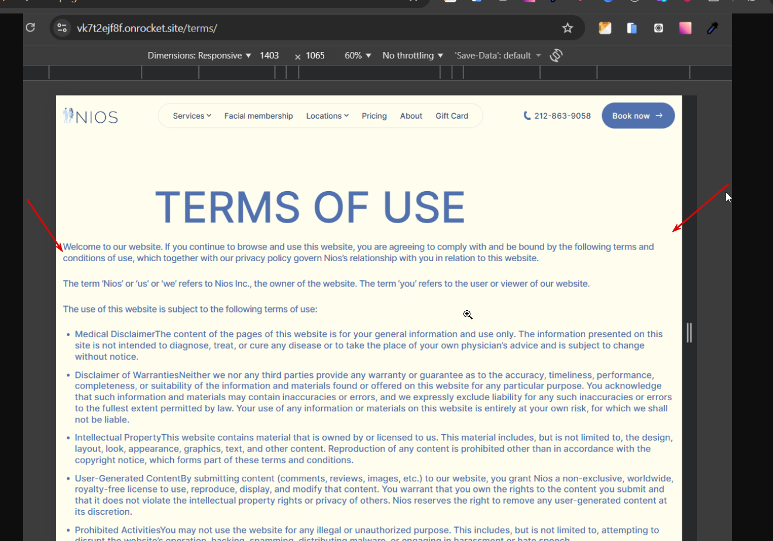Click the phone icon beside 212-863-9058
Screen dimensions: 773x541
(527, 116)
